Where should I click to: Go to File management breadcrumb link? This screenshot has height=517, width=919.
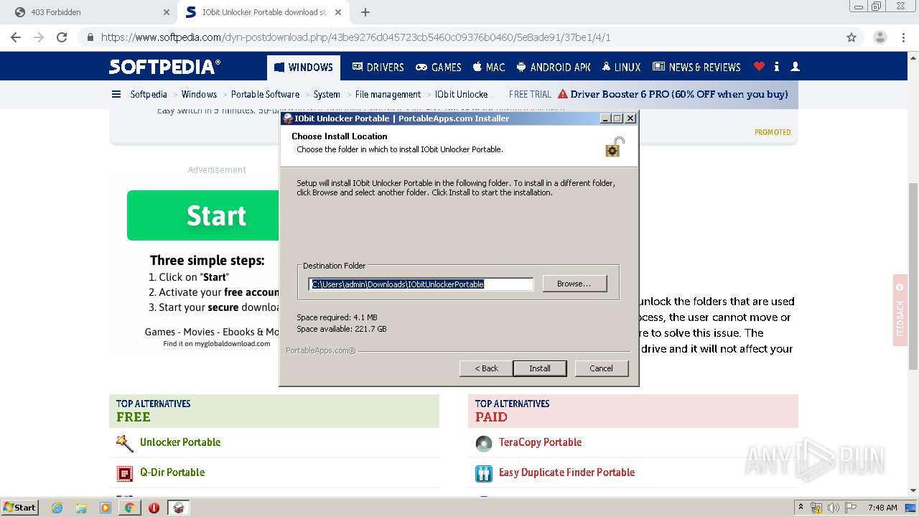388,94
